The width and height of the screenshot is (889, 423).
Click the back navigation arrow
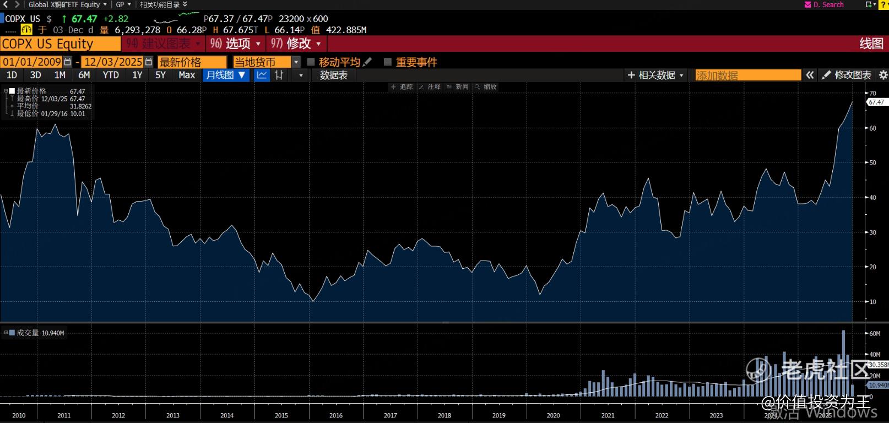6,4
